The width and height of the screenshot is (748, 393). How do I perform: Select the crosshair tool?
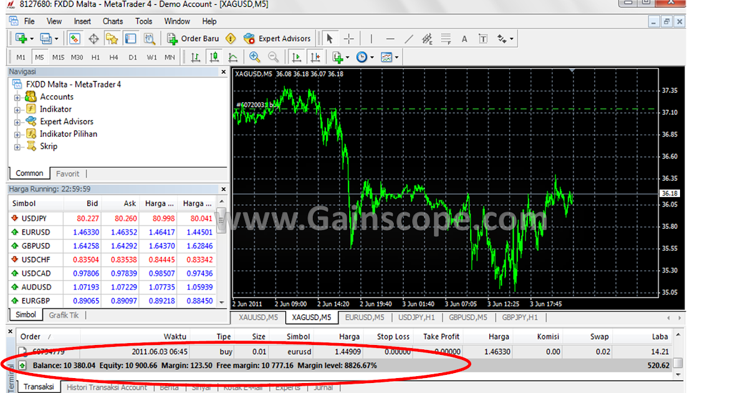(x=349, y=39)
